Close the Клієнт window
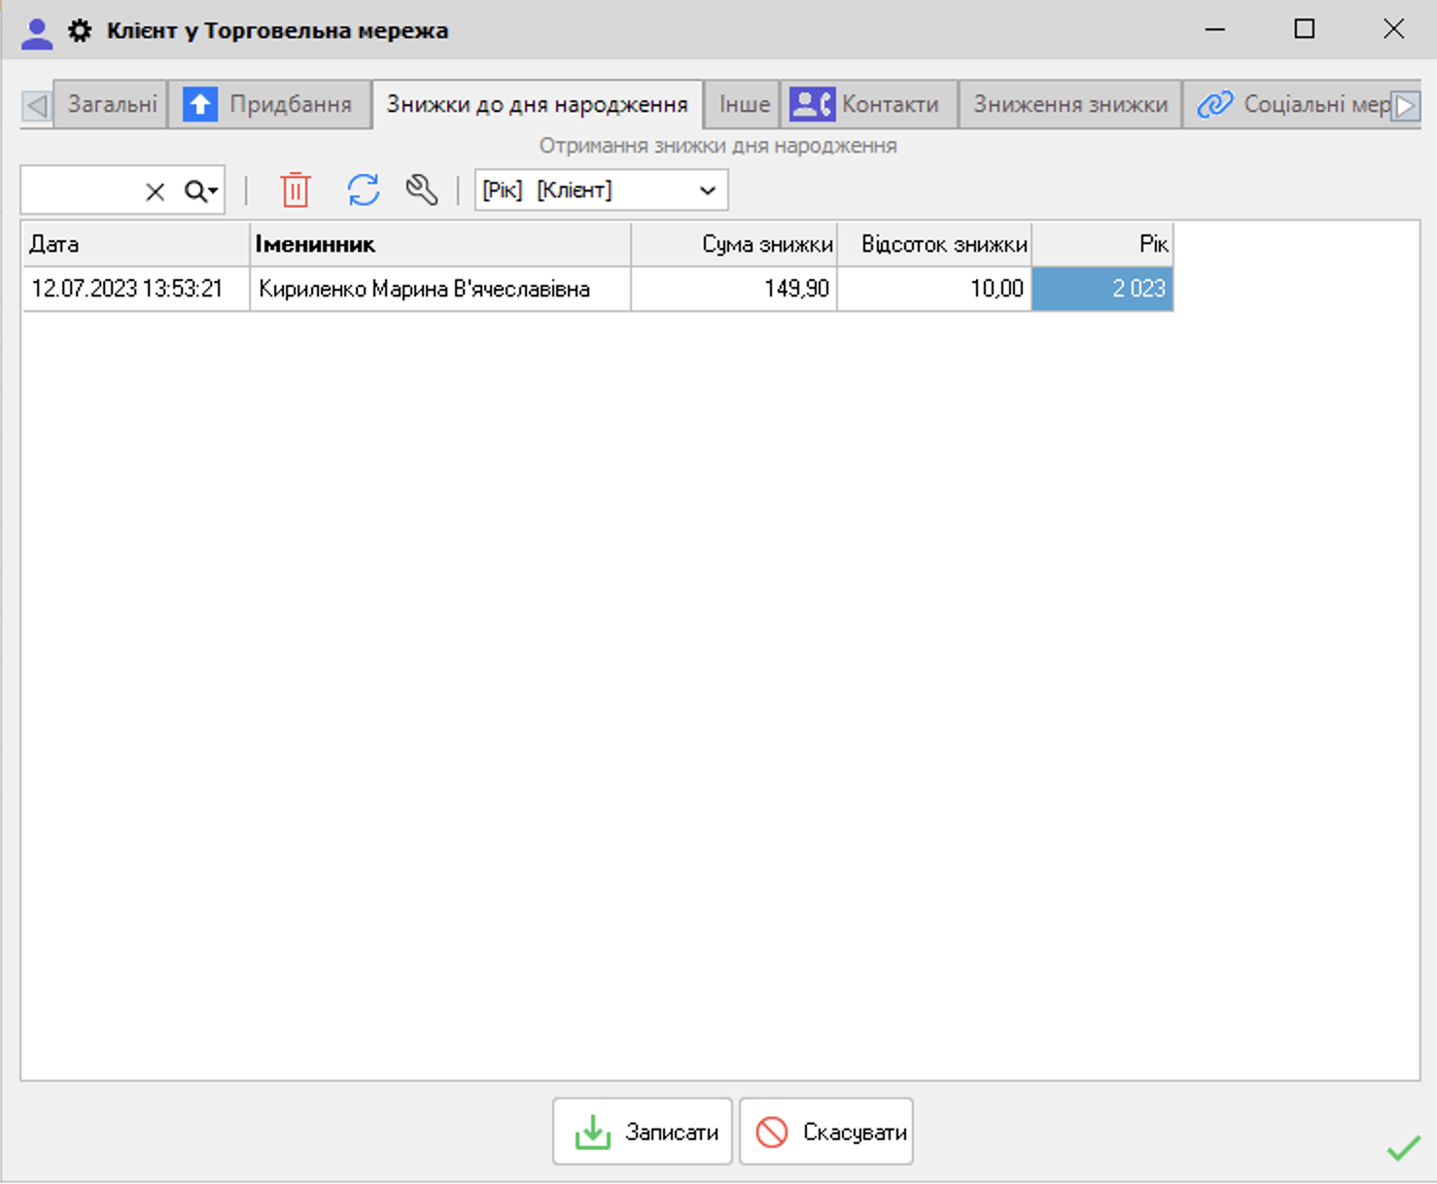Viewport: 1437px width, 1184px height. 1393,29
